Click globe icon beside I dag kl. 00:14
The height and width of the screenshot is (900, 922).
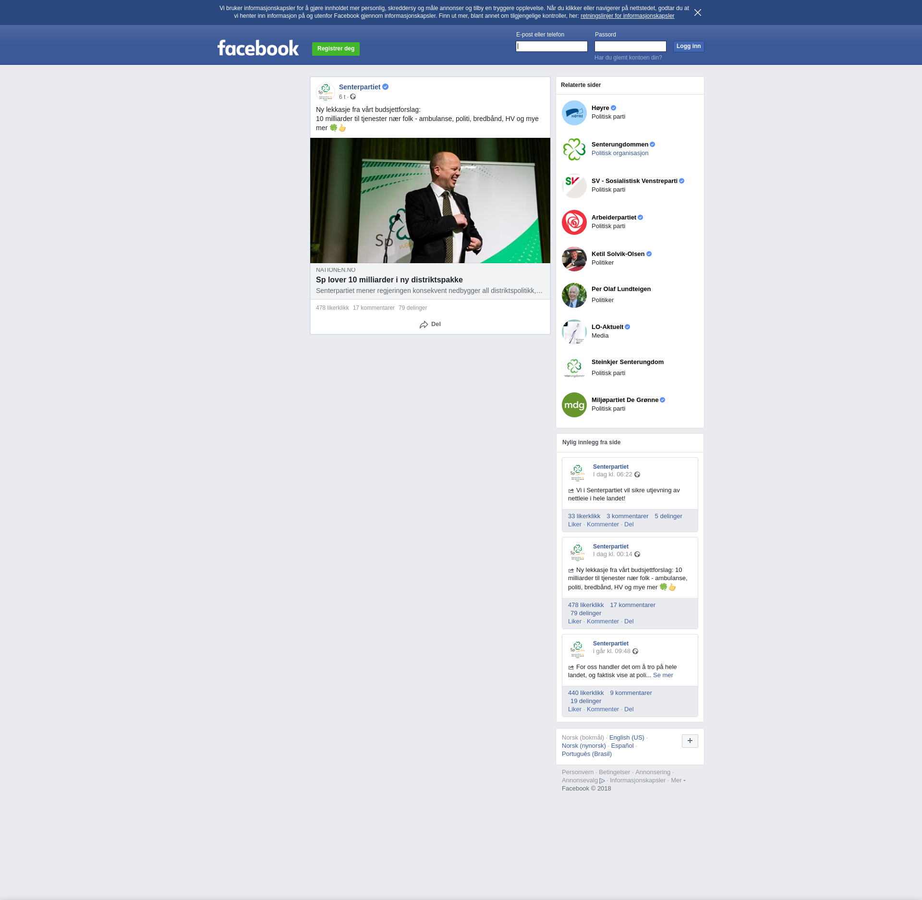point(637,554)
